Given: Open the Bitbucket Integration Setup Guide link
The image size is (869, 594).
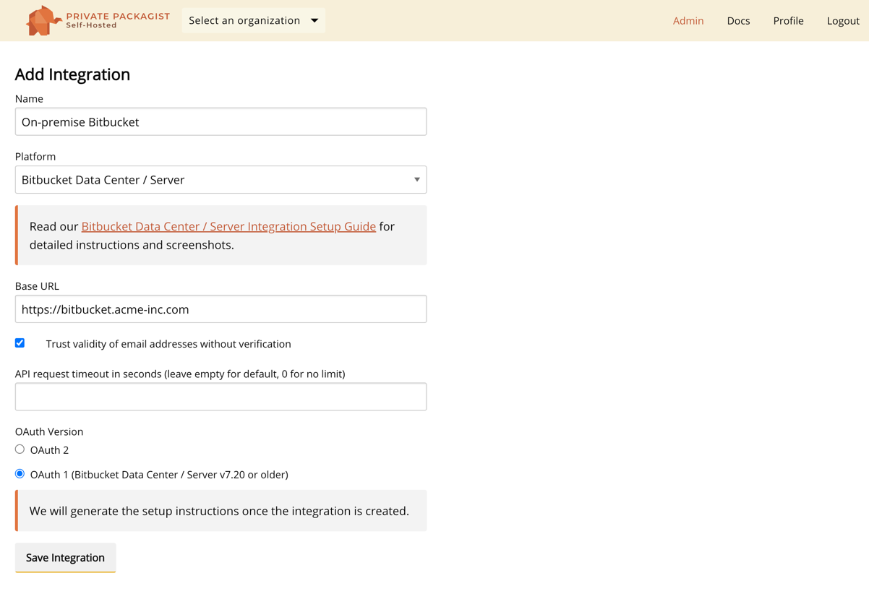Looking at the screenshot, I should (228, 226).
